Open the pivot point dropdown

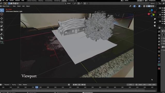click(75, 3)
